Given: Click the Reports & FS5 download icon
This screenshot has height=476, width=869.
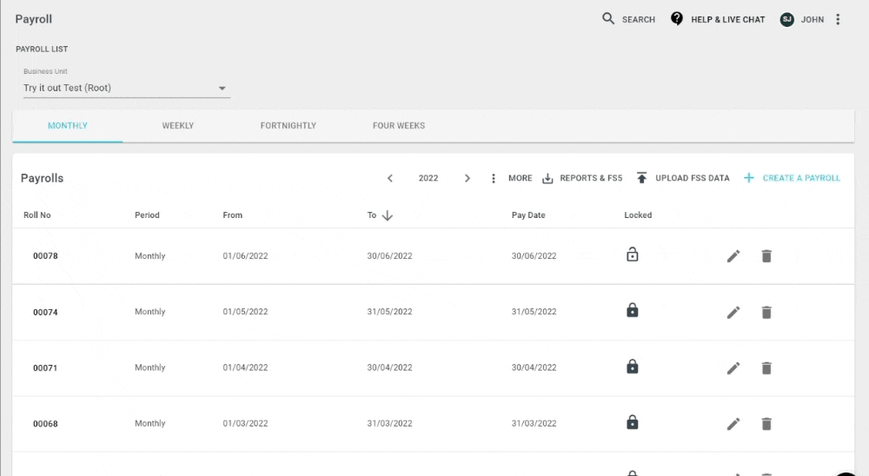Looking at the screenshot, I should click(547, 178).
